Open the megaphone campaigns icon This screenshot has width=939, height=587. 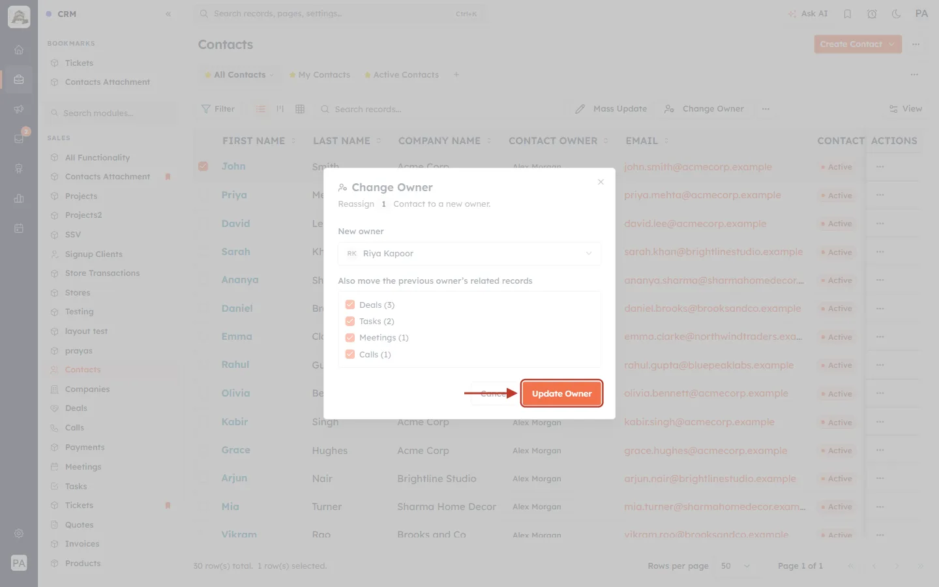19,109
